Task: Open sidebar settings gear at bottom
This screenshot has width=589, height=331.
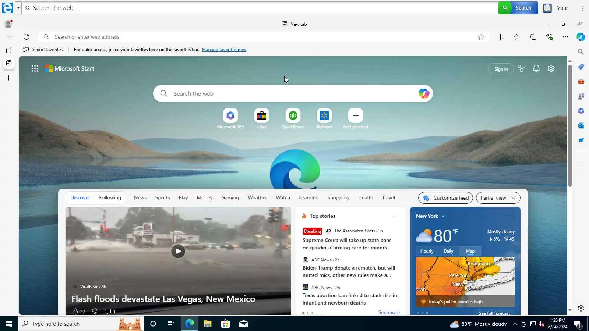Action: coord(581,308)
